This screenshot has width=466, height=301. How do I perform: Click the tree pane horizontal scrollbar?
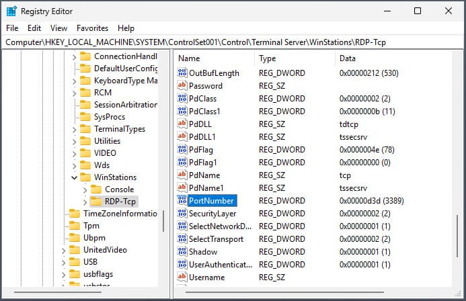click(58, 292)
